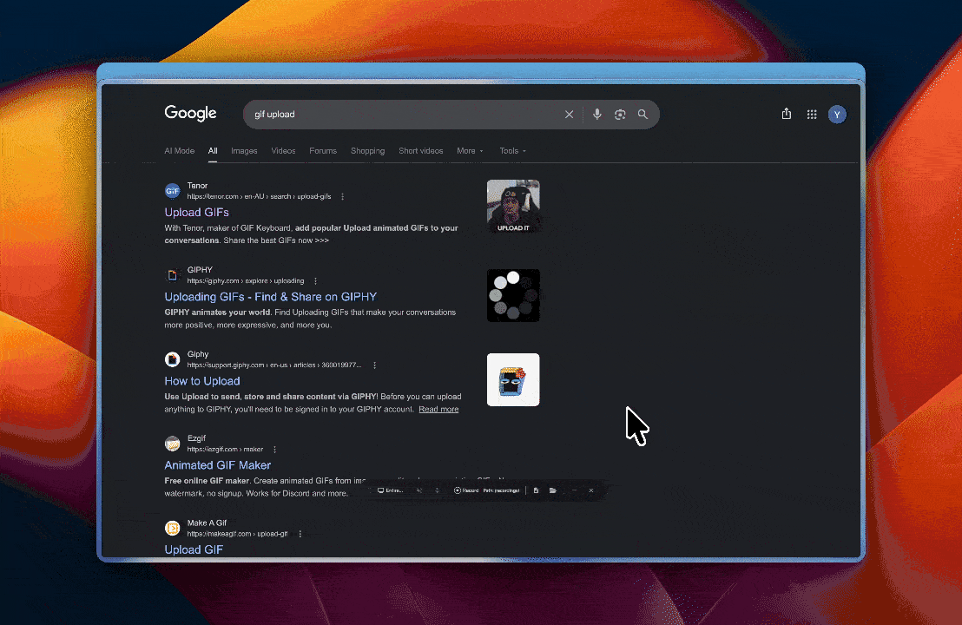Click the ezgif.com maker URL
Image resolution: width=962 pixels, height=625 pixels.
pyautogui.click(x=225, y=450)
